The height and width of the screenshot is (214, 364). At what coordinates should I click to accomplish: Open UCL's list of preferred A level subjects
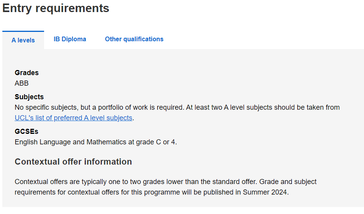tap(73, 118)
